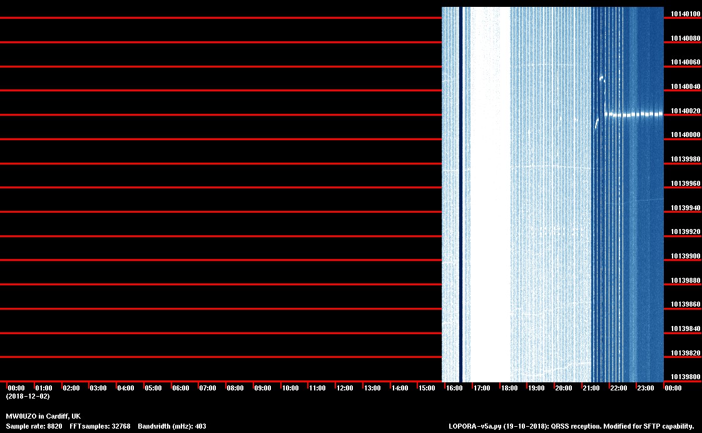Click the 19:00 time axis label
702x433 pixels.
click(x=536, y=389)
